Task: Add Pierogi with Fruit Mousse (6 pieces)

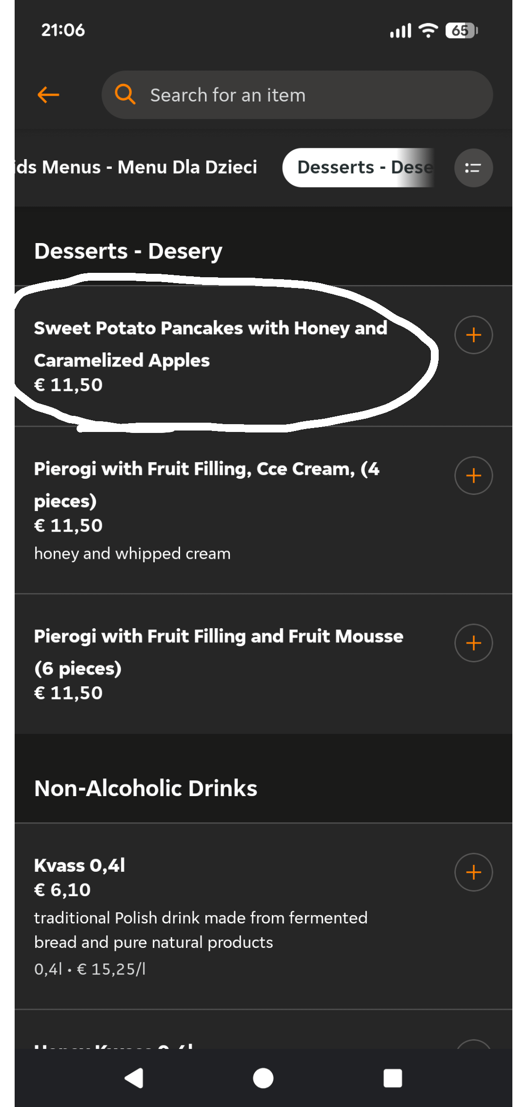Action: [x=473, y=643]
